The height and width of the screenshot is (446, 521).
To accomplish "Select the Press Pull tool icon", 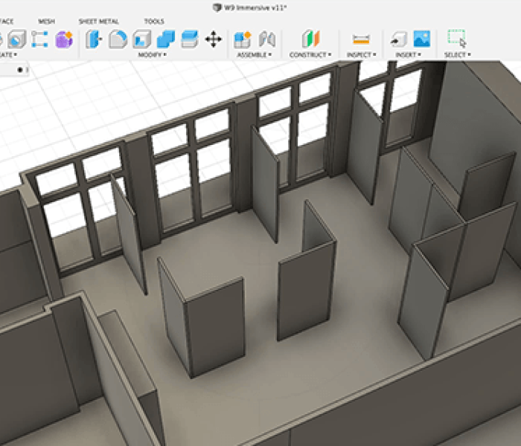I will click(x=94, y=39).
